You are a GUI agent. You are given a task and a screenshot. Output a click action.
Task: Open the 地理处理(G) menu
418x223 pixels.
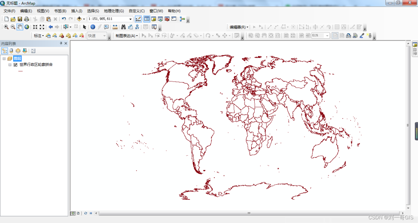[x=115, y=11]
